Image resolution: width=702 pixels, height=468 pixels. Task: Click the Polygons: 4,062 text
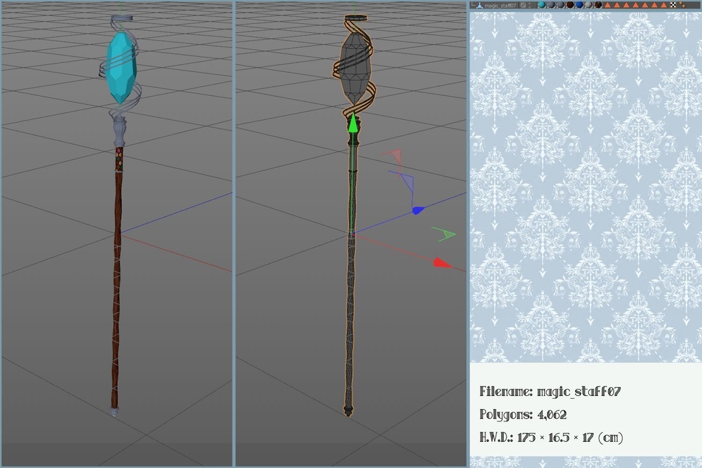[523, 415]
